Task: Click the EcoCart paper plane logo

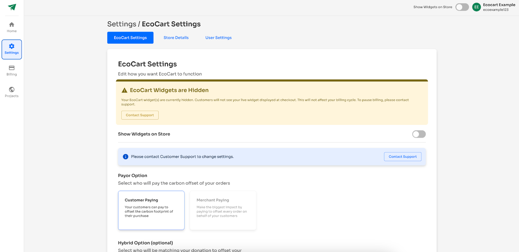Action: (x=12, y=7)
